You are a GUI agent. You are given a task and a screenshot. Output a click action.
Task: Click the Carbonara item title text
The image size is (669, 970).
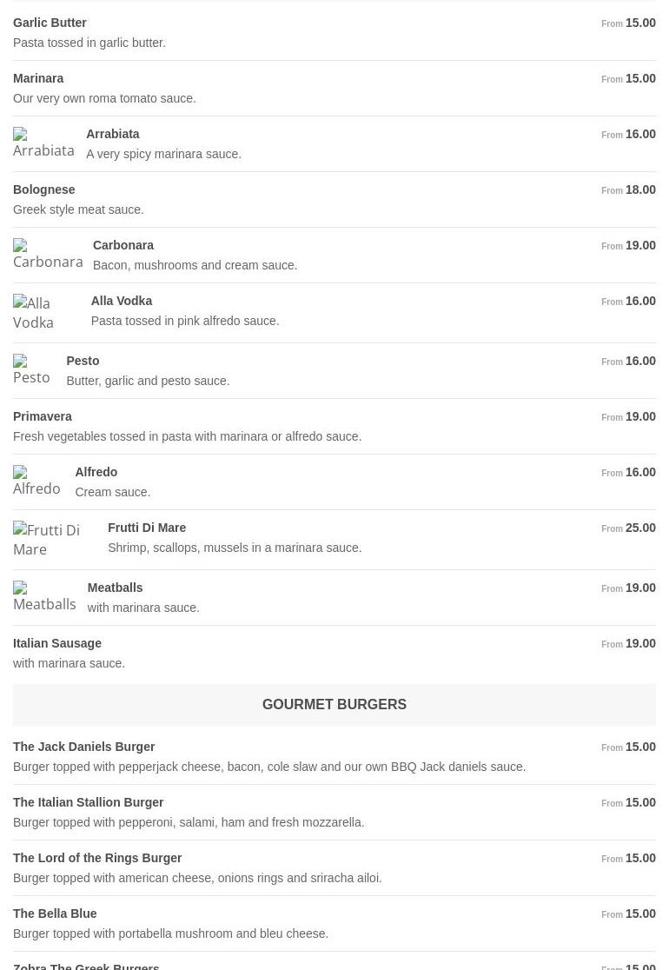pyautogui.click(x=123, y=245)
